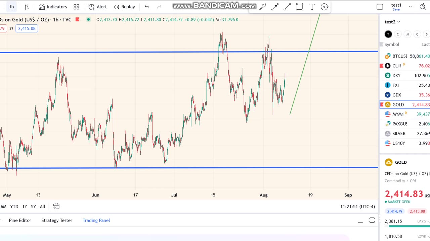Switch to the Trading Panel tab
The height and width of the screenshot is (241, 430).
click(x=96, y=220)
